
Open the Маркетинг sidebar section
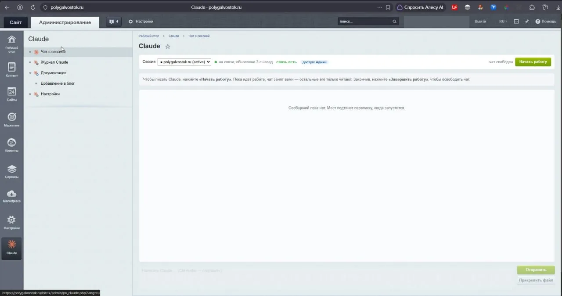[x=11, y=119]
